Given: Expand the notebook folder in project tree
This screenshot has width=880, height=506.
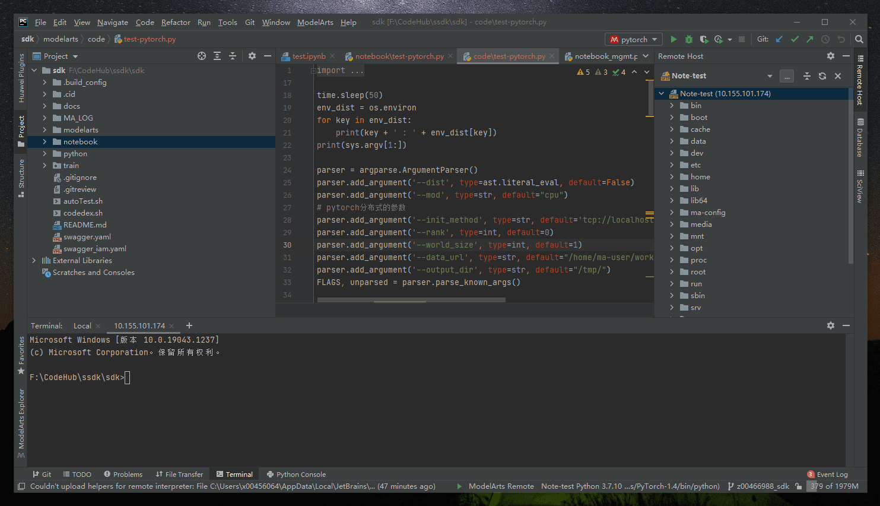Looking at the screenshot, I should [45, 142].
